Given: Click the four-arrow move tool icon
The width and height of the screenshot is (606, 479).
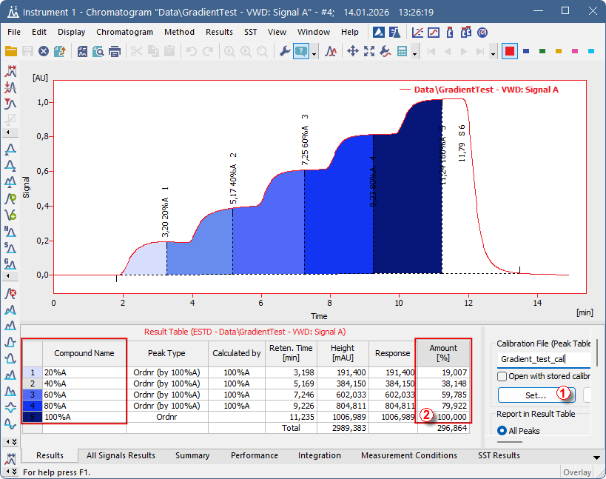Looking at the screenshot, I should click(353, 51).
